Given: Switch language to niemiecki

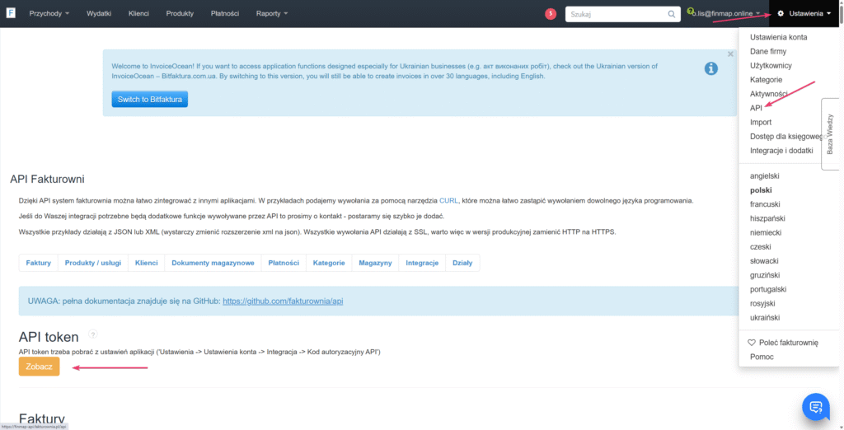Looking at the screenshot, I should [x=766, y=232].
